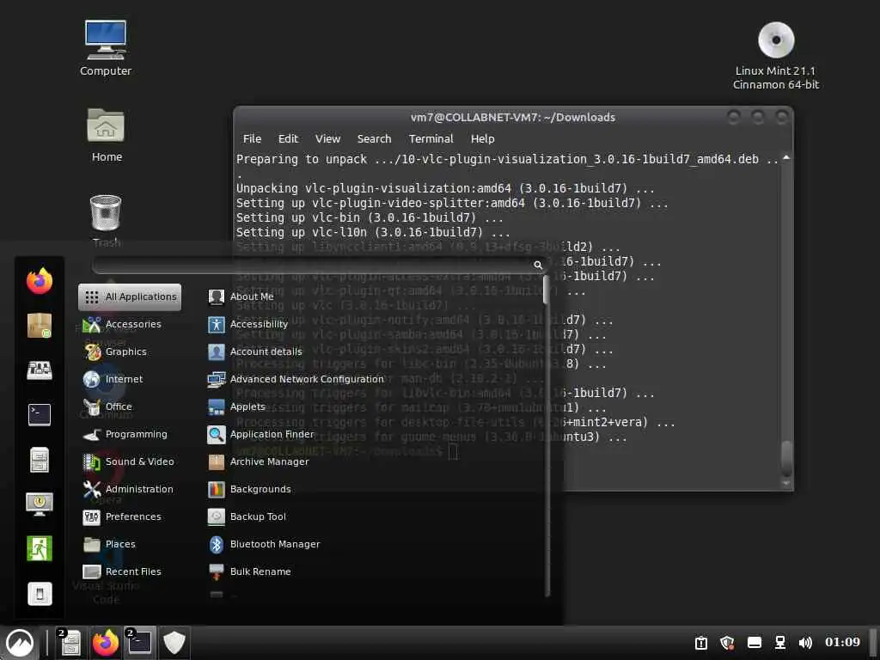Open the Help menu in terminal
Screen dimensions: 880x660
coord(483,138)
